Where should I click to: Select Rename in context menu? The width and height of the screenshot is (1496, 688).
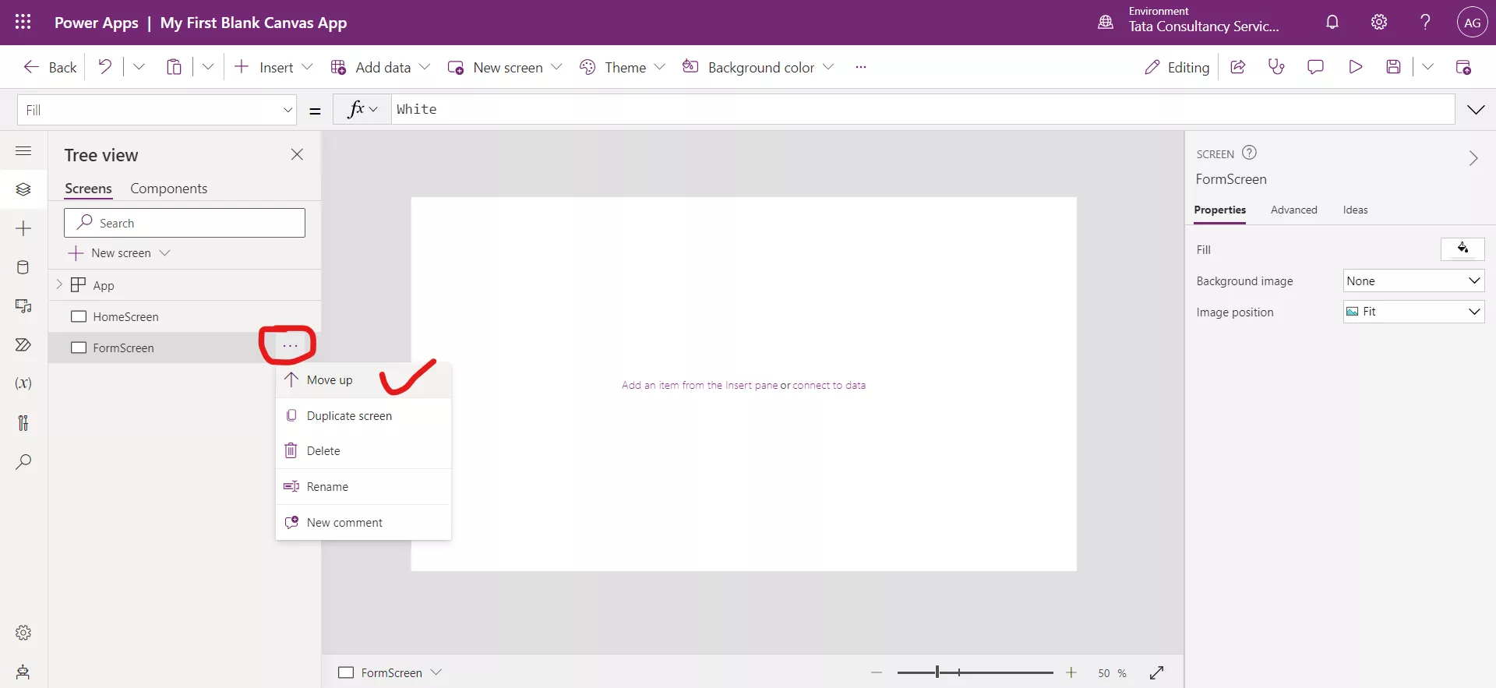[x=363, y=487]
